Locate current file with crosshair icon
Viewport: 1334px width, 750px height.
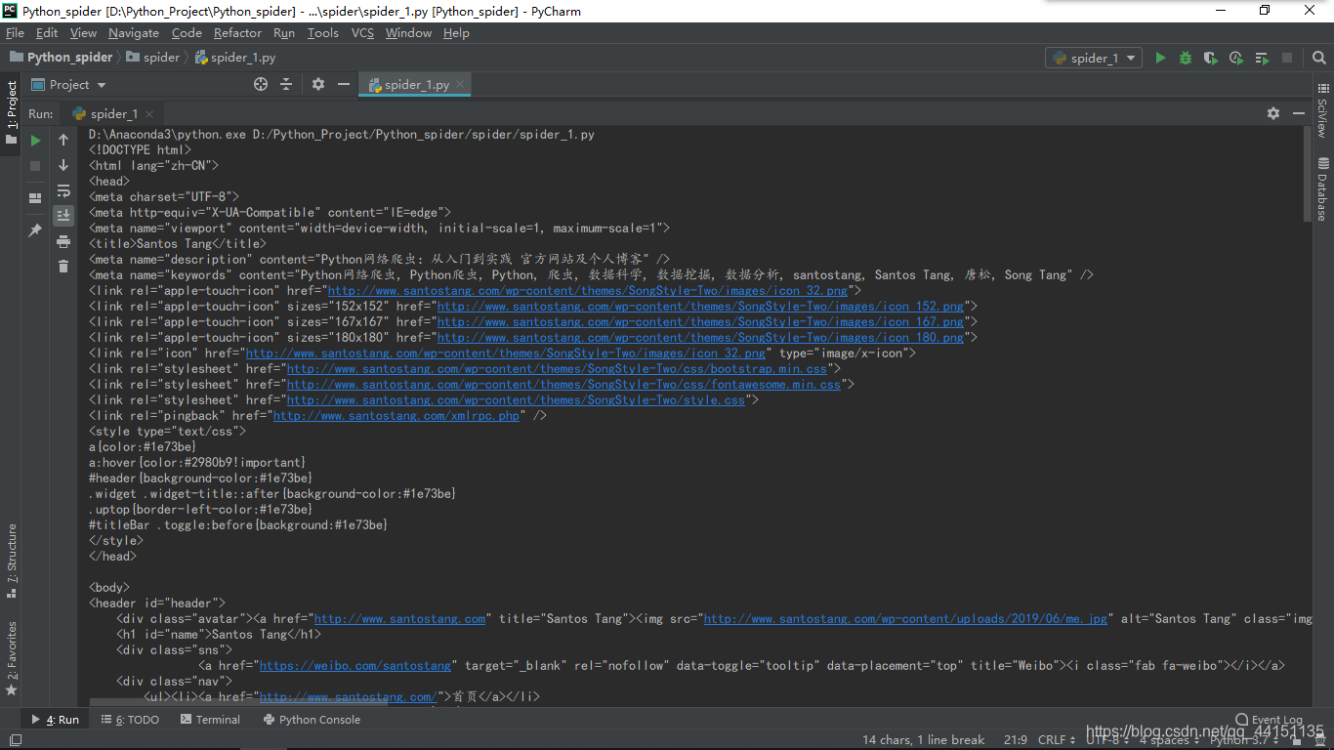(261, 84)
